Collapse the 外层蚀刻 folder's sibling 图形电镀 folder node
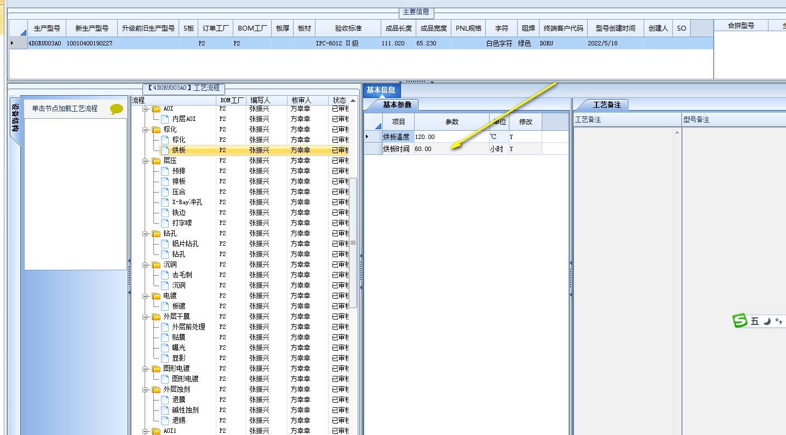 point(146,369)
